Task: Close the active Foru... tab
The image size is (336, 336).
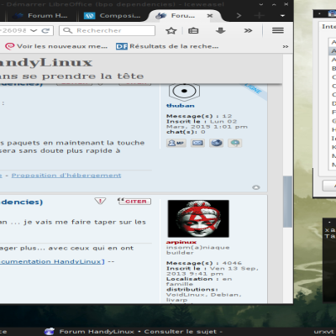Action: 210,16
